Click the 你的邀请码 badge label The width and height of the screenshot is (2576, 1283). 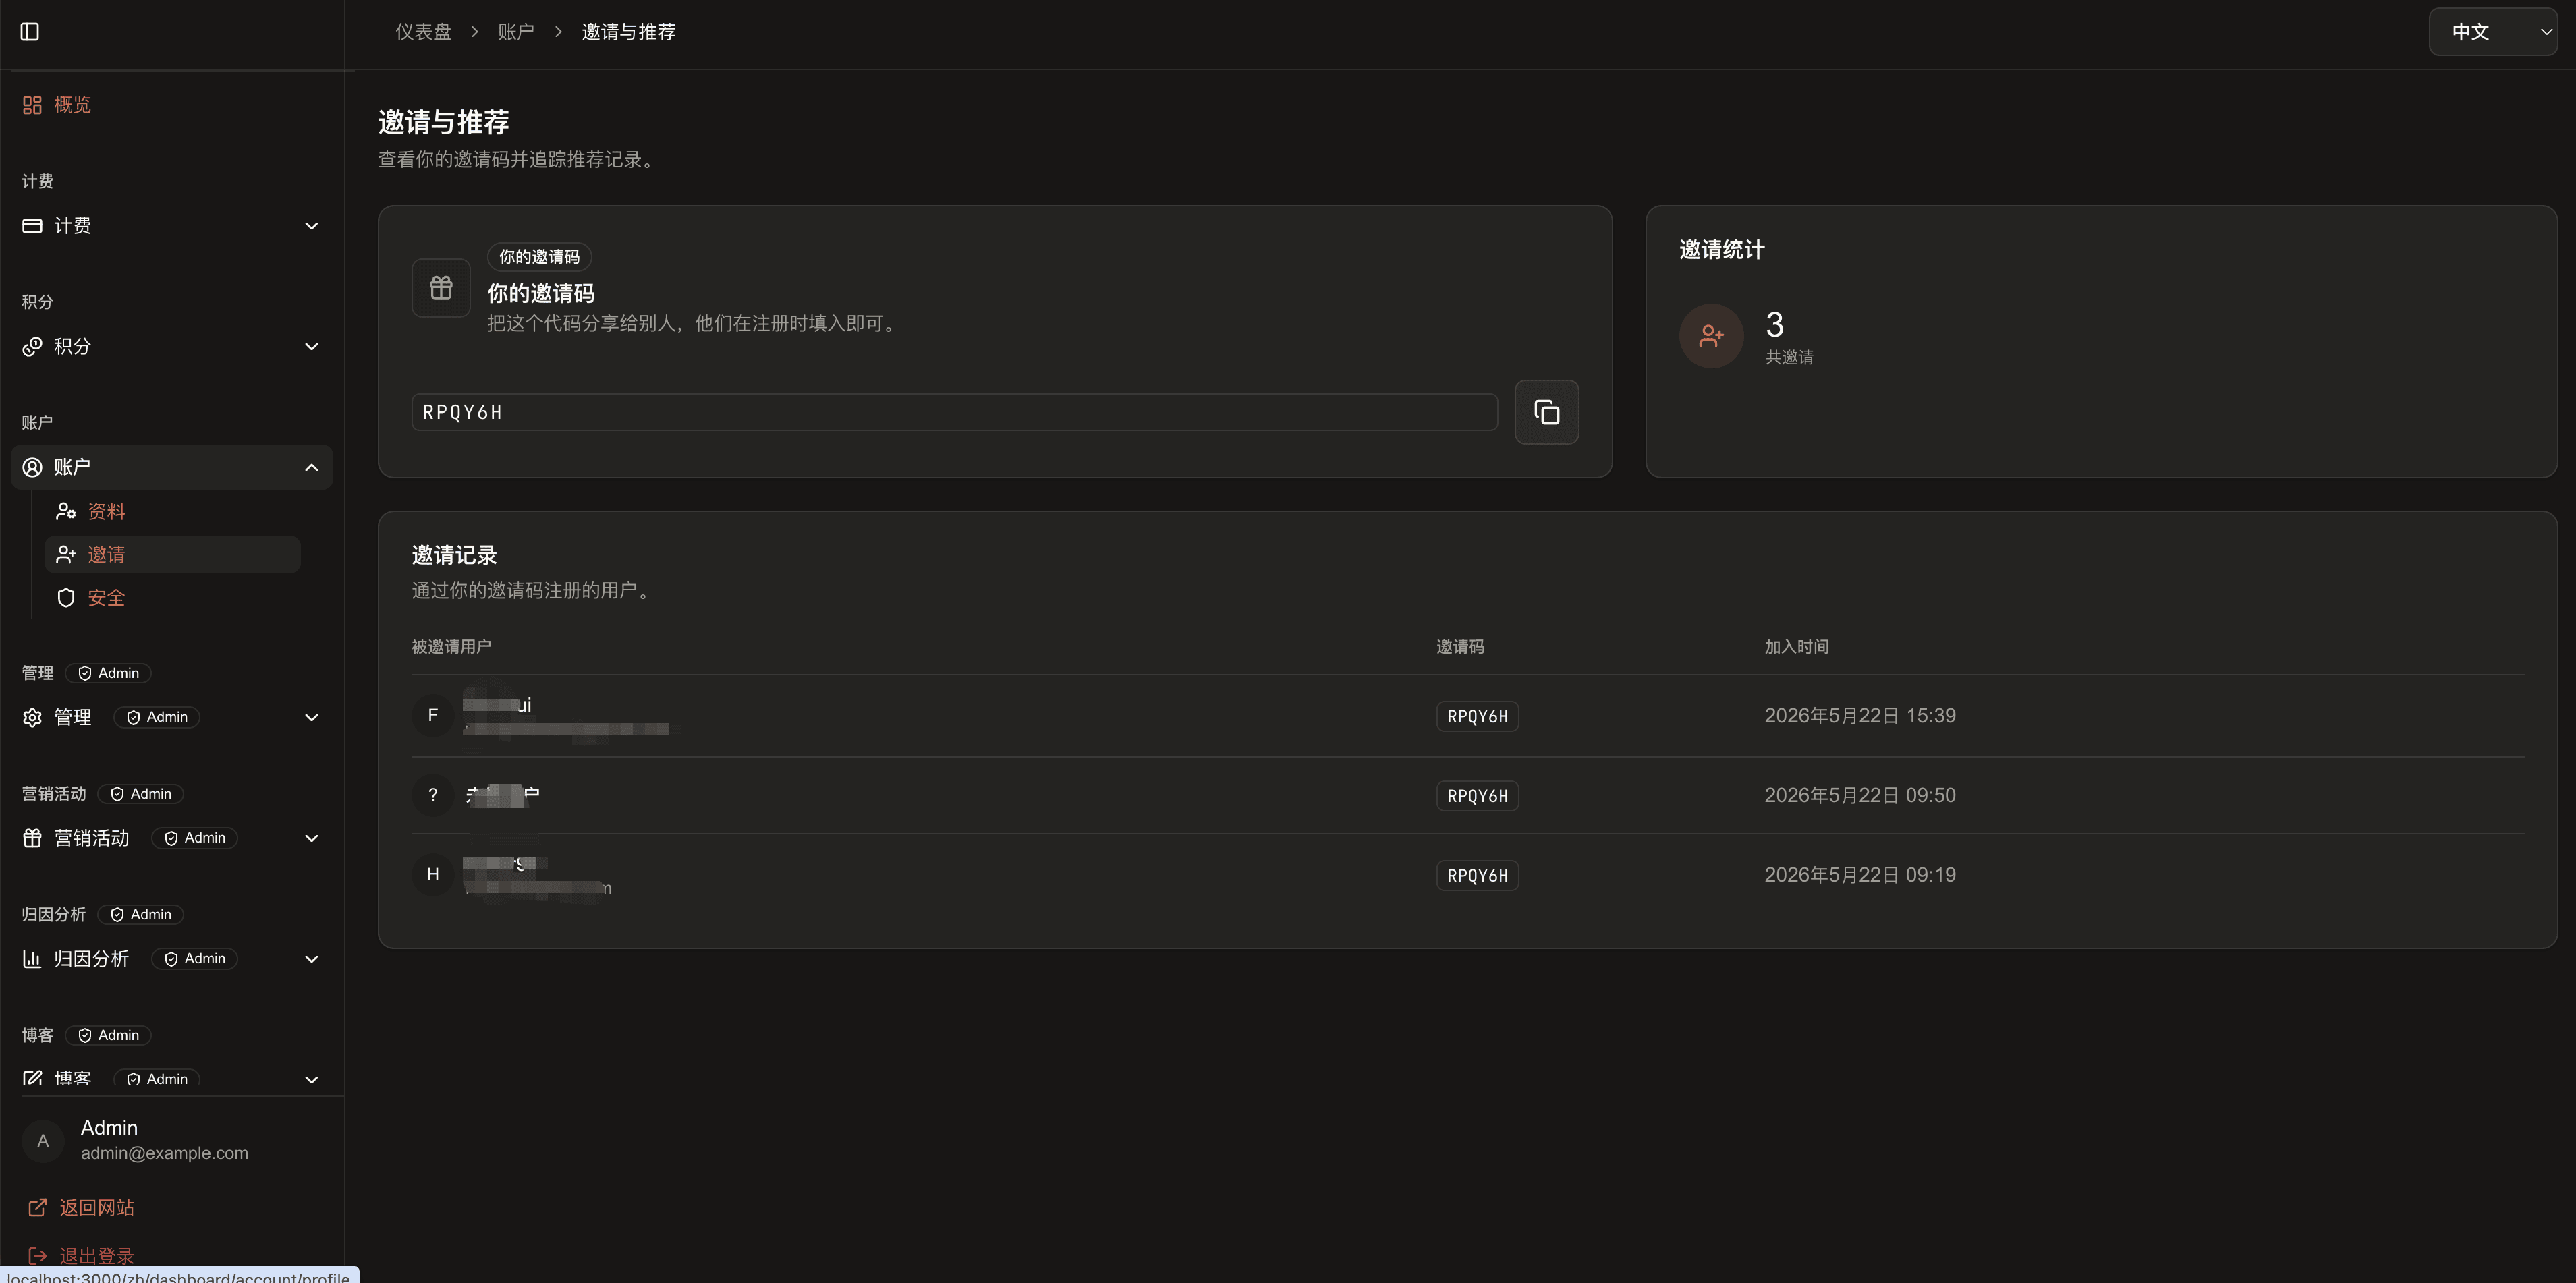pos(539,257)
